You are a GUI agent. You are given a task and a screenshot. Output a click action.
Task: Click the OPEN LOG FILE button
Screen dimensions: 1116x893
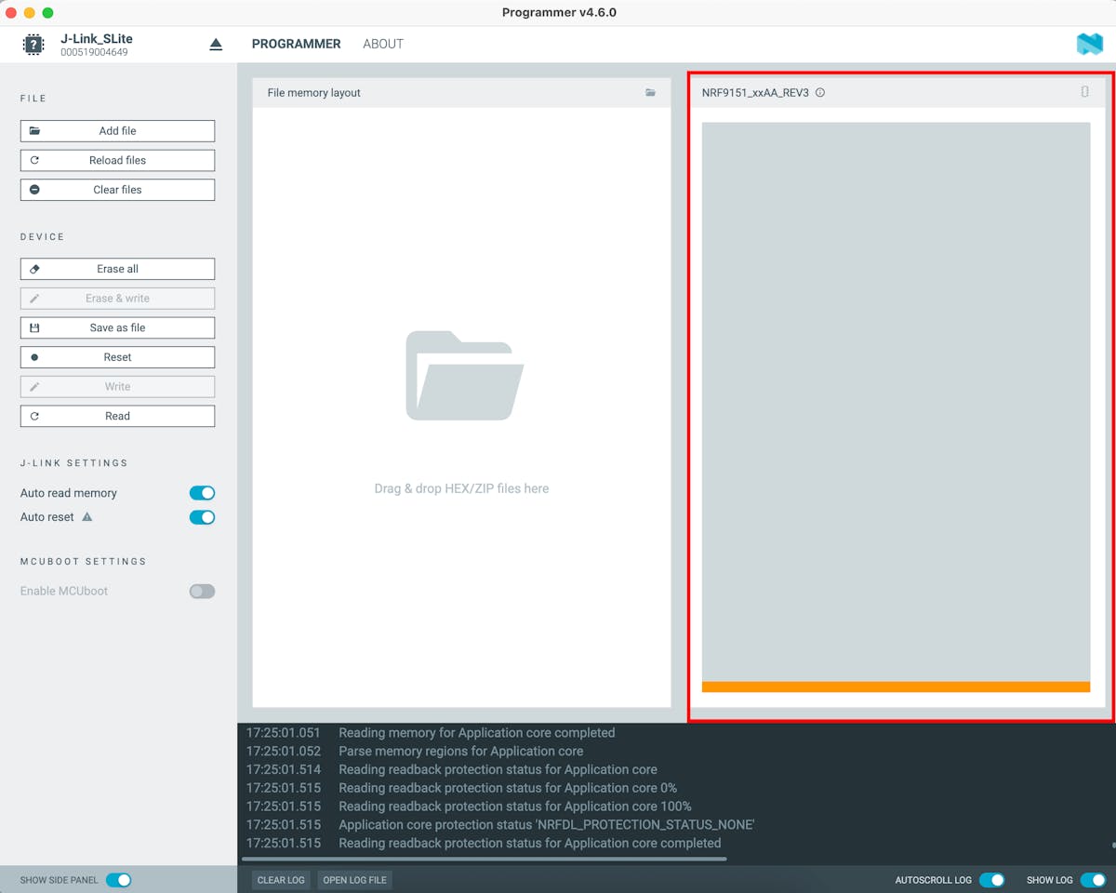(x=354, y=880)
